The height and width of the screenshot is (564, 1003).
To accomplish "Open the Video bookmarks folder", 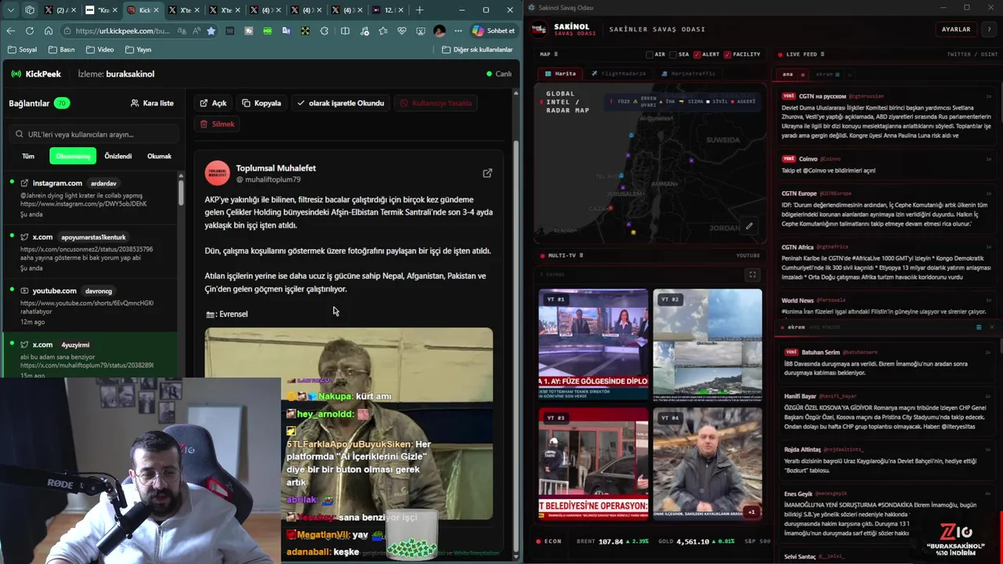I will point(100,49).
